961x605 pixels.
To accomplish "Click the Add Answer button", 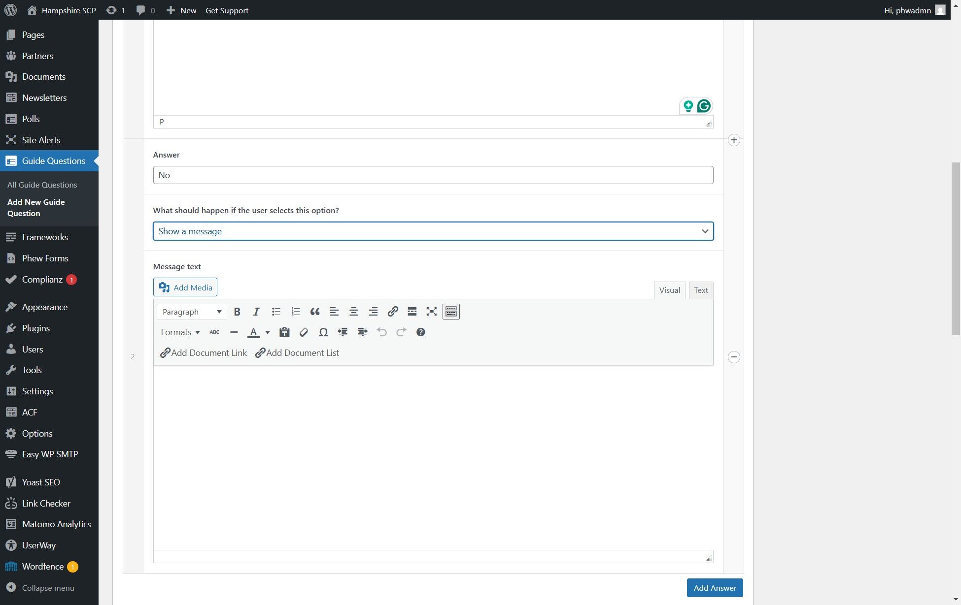I will click(715, 588).
